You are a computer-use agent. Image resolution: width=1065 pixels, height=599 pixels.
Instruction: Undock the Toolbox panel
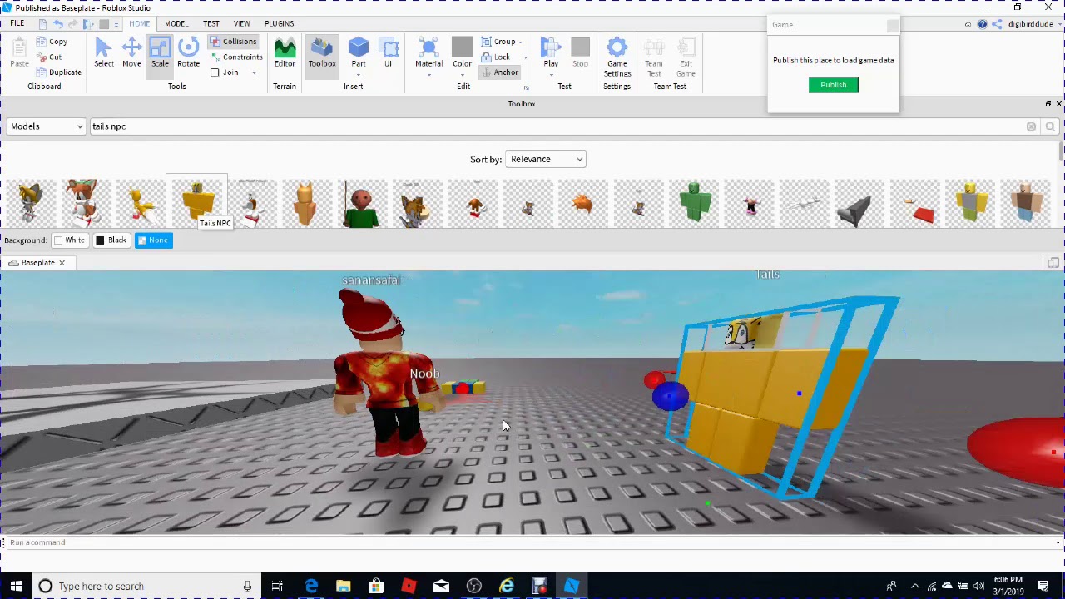1048,104
